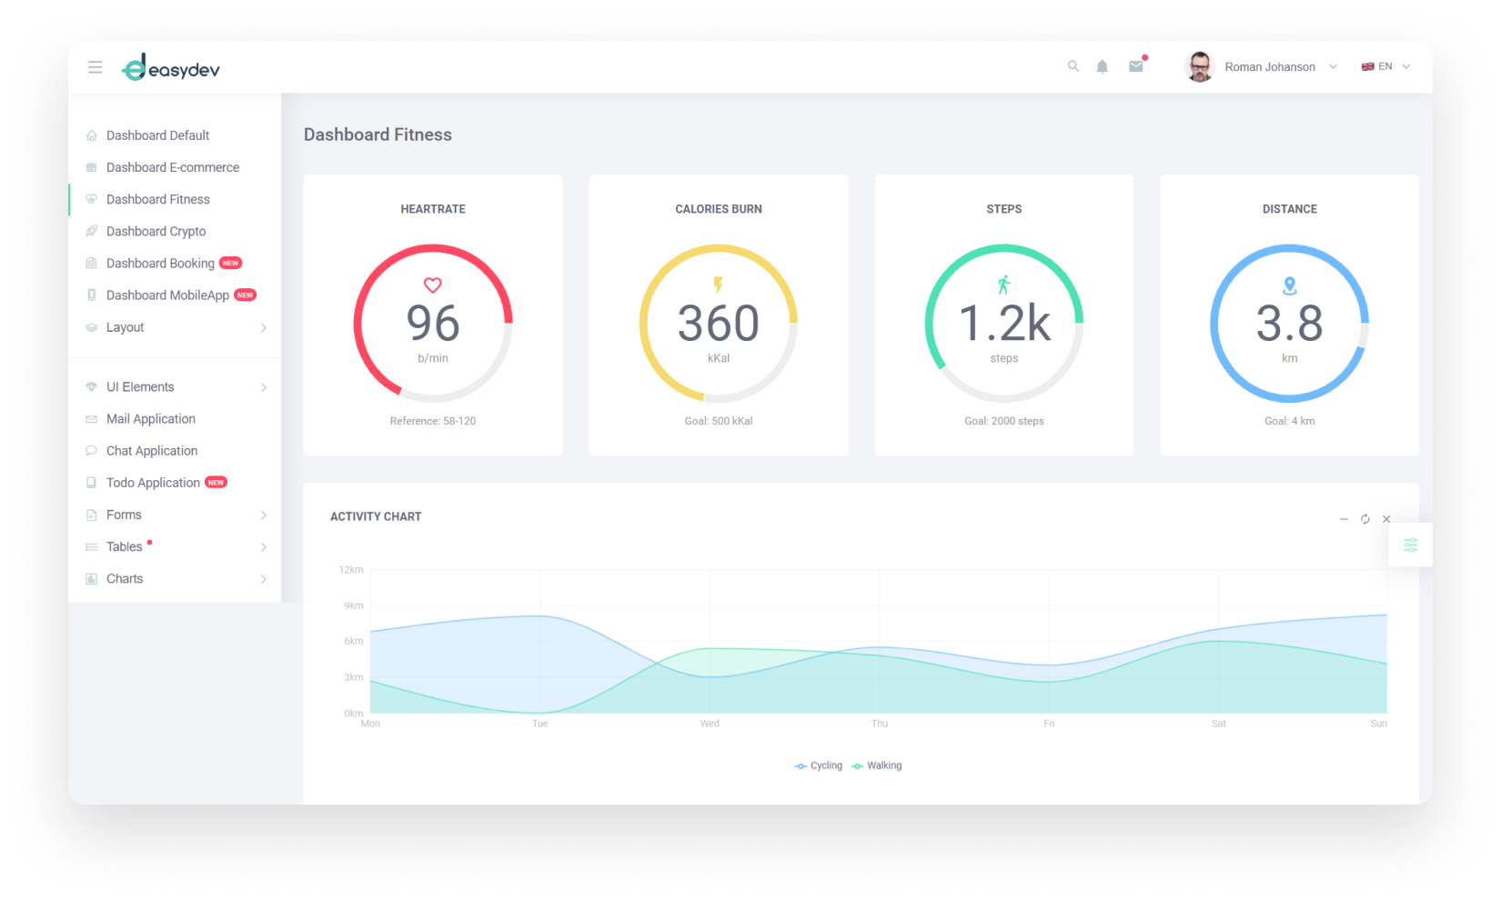Viewport: 1501px width, 900px height.
Task: Click the building icon beside Dashboard Booking
Action: (91, 263)
